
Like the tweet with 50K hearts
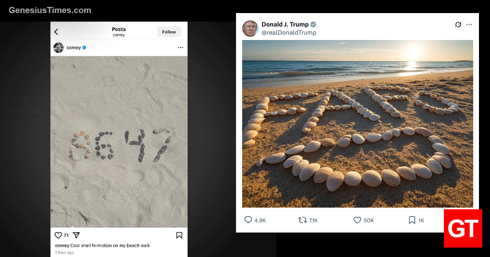point(357,220)
